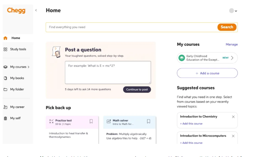The height and width of the screenshot is (157, 256).
Task: Click the My career icon
Action: [5, 107]
